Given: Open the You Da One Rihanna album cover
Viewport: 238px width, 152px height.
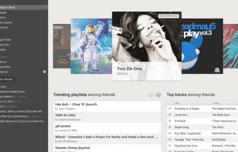Looking at the screenshot, I should click(147, 46).
